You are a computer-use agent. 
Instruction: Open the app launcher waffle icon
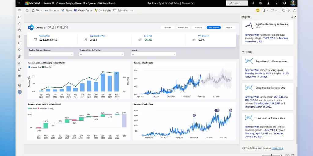pos(19,3)
